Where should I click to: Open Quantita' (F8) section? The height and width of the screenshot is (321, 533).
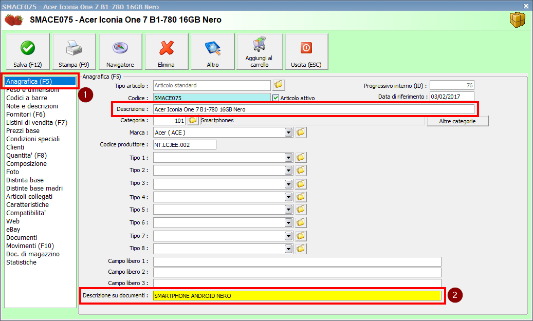[27, 156]
